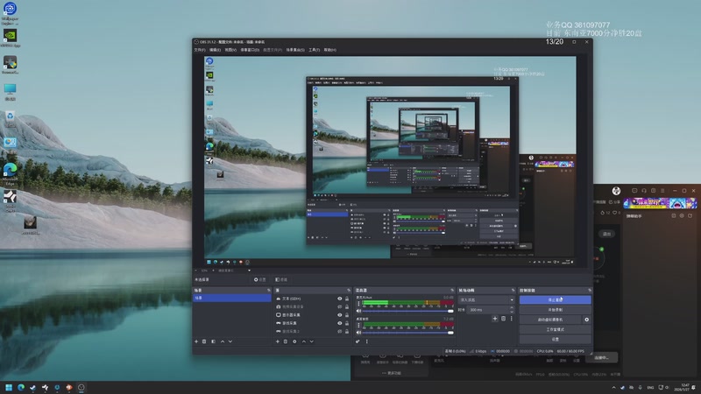Screen dimensions: 701x394
Task: Click the Start Recording button
Action: click(555, 310)
